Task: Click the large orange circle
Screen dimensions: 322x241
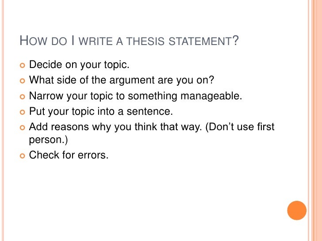Action: point(297,210)
